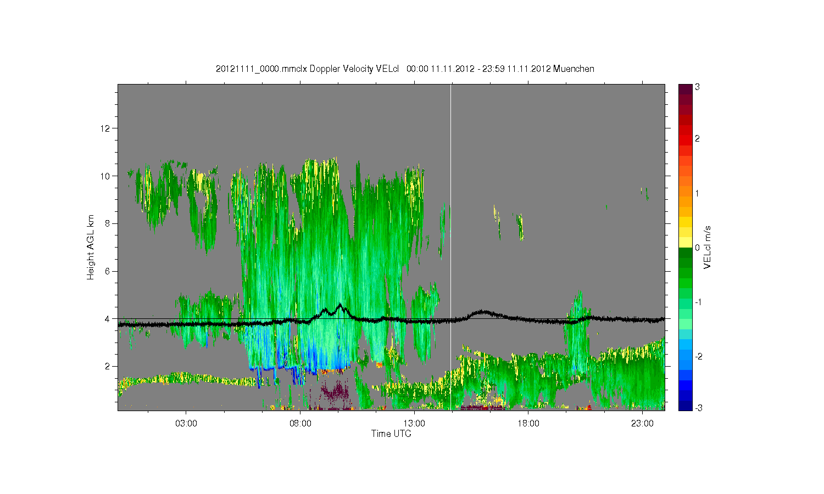Click the '18:00' time axis label
This screenshot has width=824, height=494.
pyautogui.click(x=528, y=424)
